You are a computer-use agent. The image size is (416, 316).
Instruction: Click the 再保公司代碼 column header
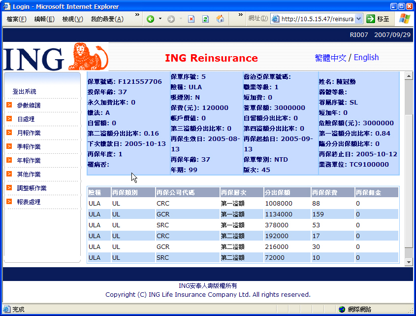(188, 192)
